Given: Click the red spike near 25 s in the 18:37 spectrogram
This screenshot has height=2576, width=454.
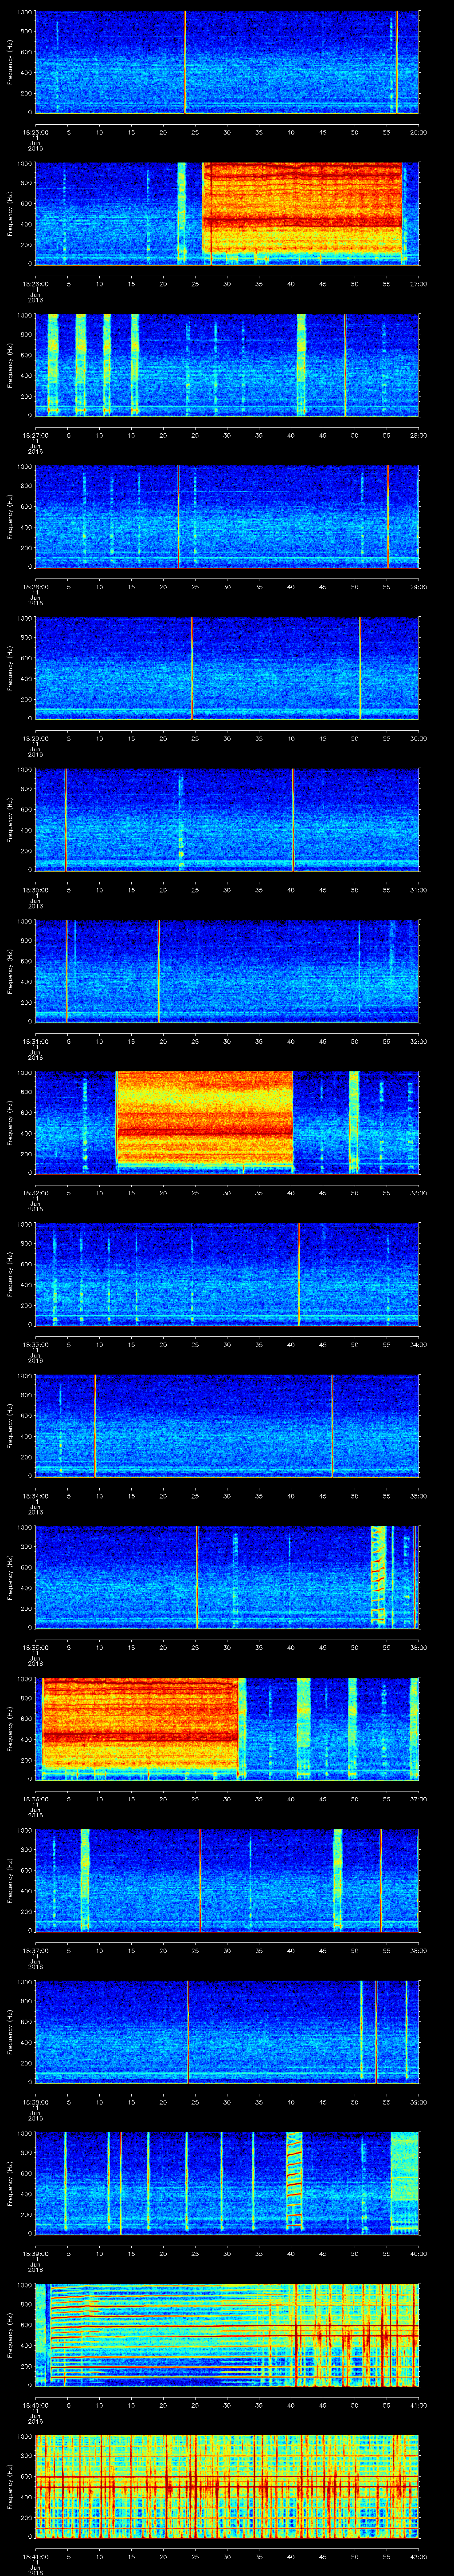Looking at the screenshot, I should [200, 1879].
